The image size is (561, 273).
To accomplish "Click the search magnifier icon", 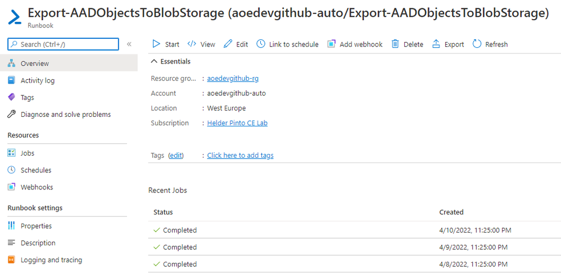I will (14, 44).
